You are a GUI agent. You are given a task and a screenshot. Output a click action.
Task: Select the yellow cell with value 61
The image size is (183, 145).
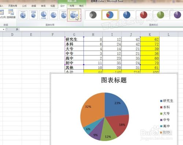click(150, 67)
